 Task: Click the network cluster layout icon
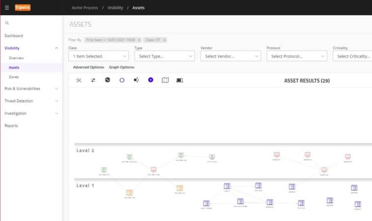point(79,80)
